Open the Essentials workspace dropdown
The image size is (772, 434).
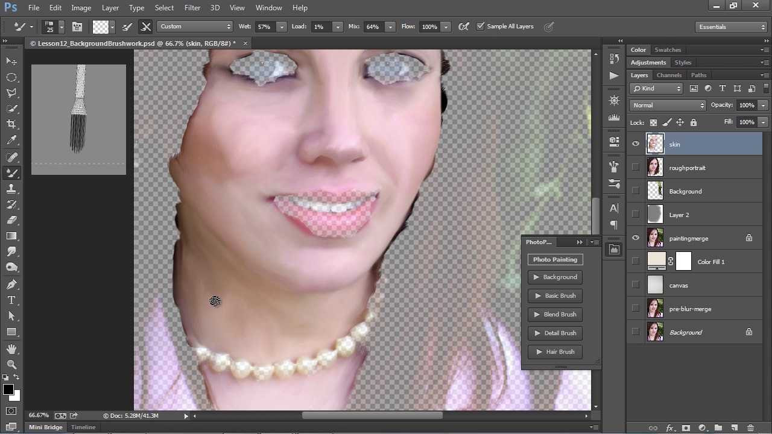pos(730,27)
